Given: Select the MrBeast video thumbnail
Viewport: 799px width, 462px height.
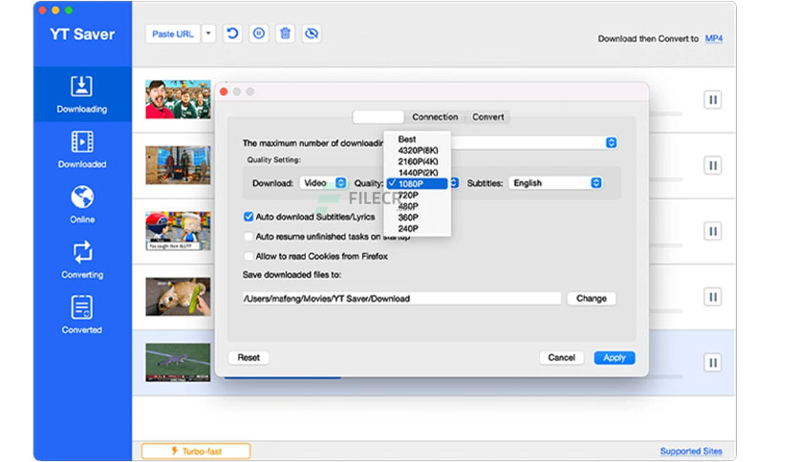Looking at the screenshot, I should (x=178, y=99).
